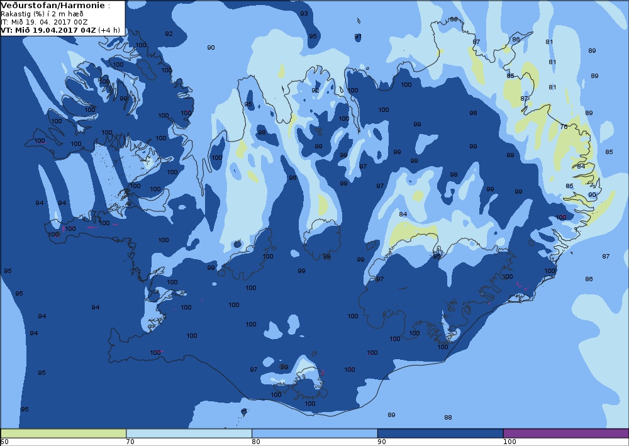The width and height of the screenshot is (629, 446).
Task: Click the Veðurstofan/Harmonie title text
Action: pyautogui.click(x=53, y=6)
